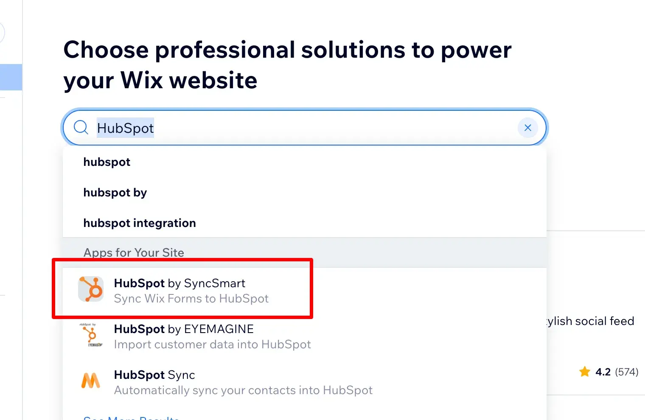Select the blue highlighted sidebar item

pos(11,77)
